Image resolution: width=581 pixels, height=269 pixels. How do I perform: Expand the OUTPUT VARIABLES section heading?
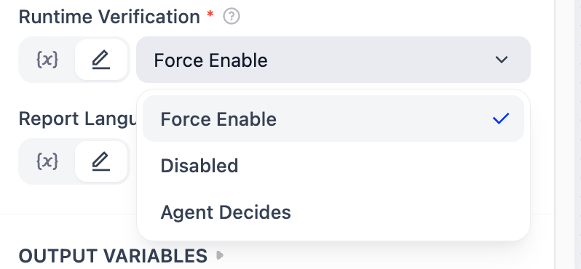coord(113,256)
